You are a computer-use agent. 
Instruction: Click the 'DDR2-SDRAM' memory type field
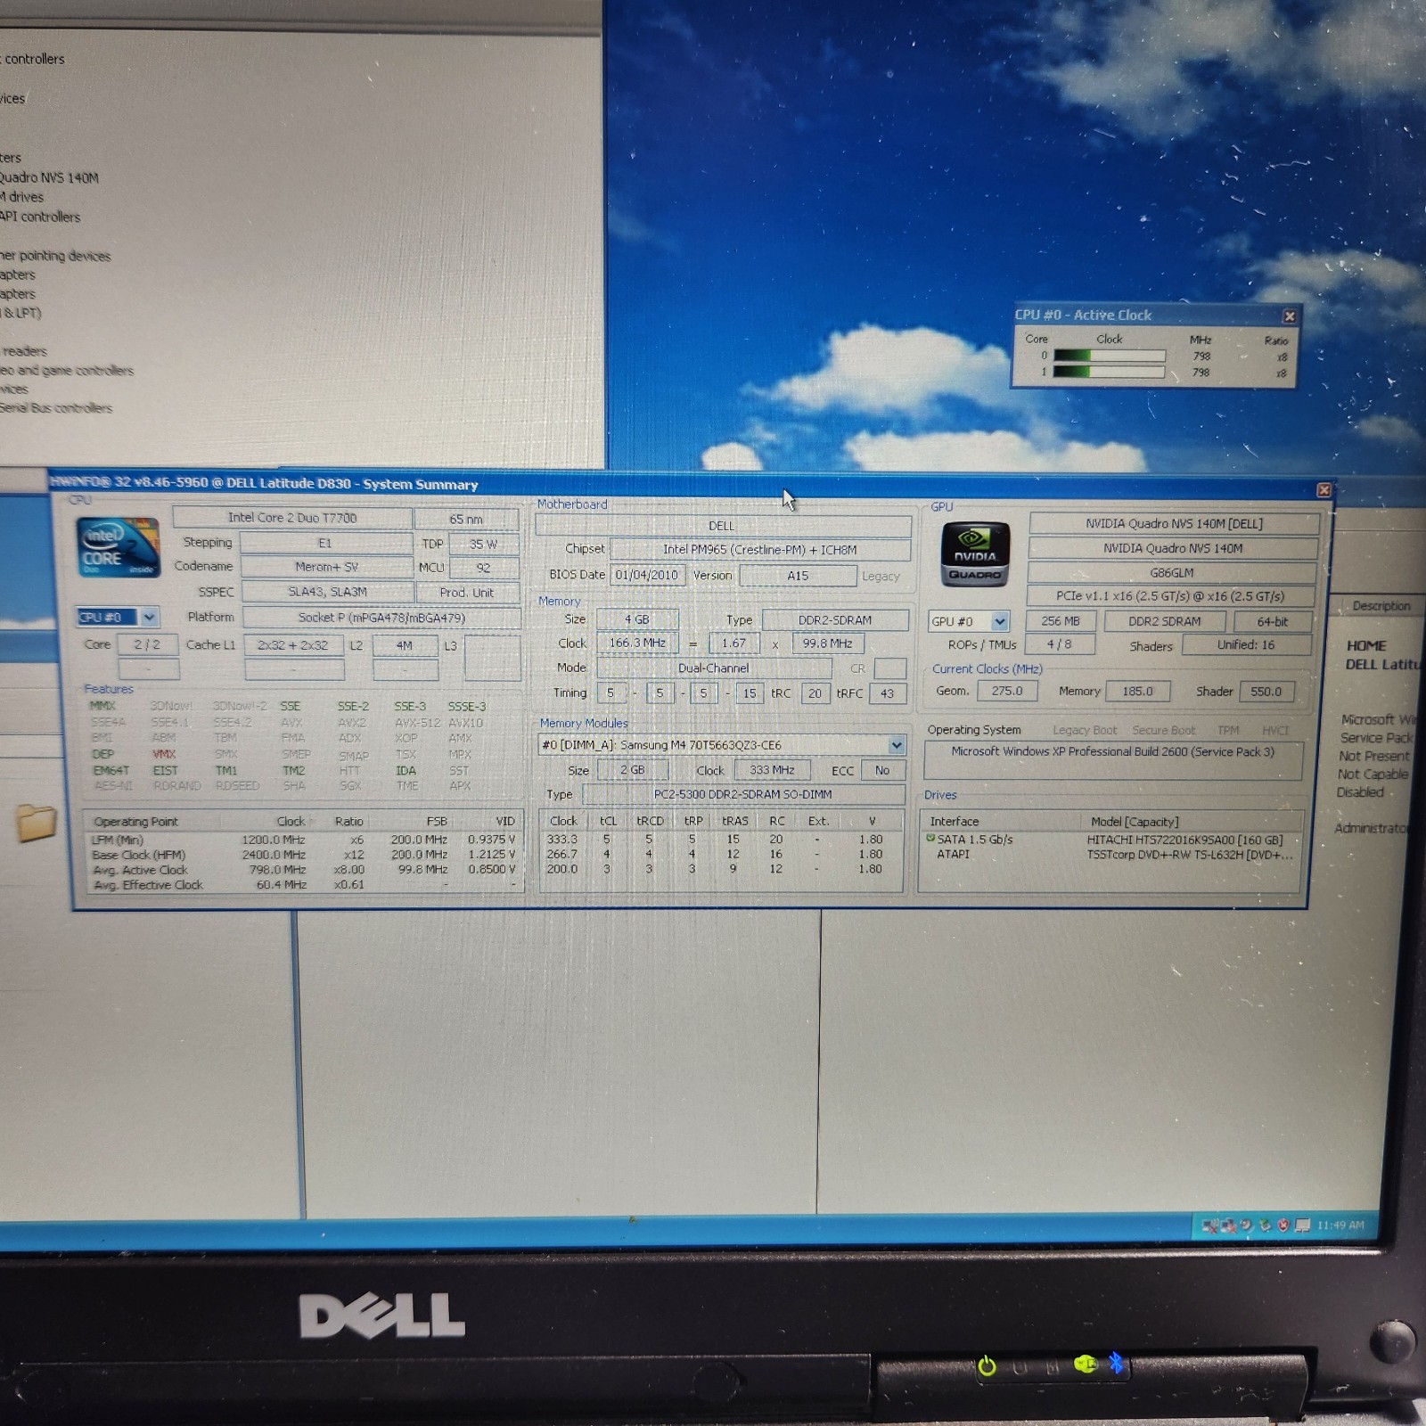point(835,620)
